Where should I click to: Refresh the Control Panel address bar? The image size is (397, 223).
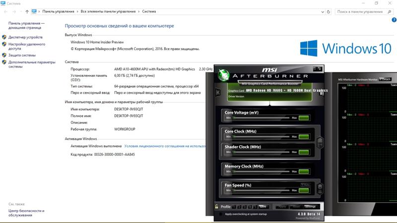pos(329,11)
